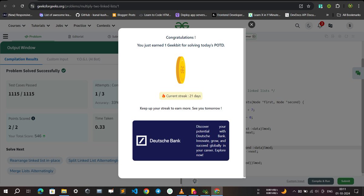This screenshot has width=364, height=196.
Task: Open the GeeksforGeeks site search icon
Action: (298, 26)
